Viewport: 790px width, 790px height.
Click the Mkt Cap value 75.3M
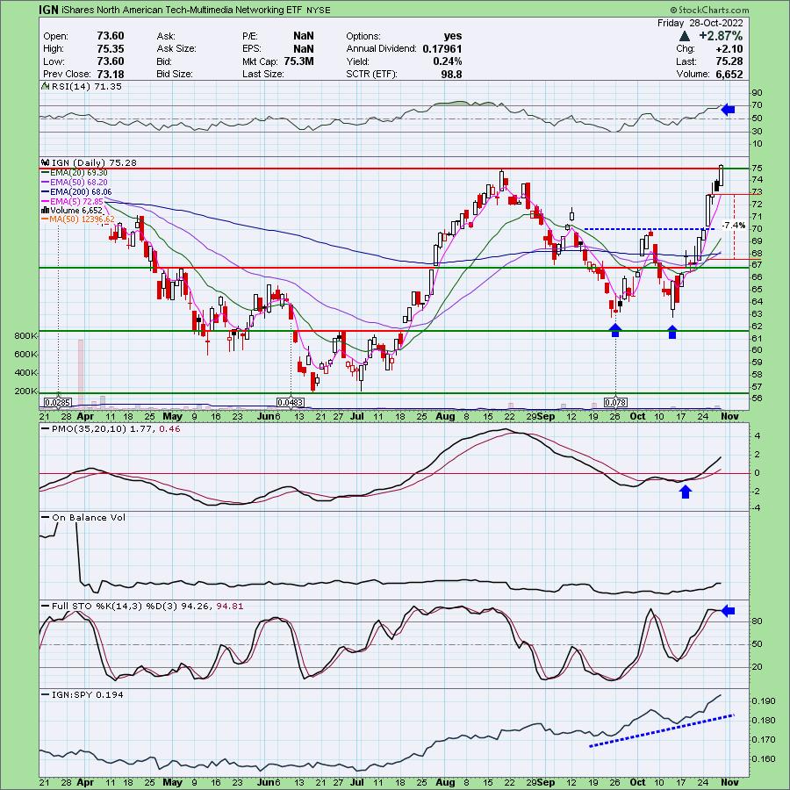298,61
